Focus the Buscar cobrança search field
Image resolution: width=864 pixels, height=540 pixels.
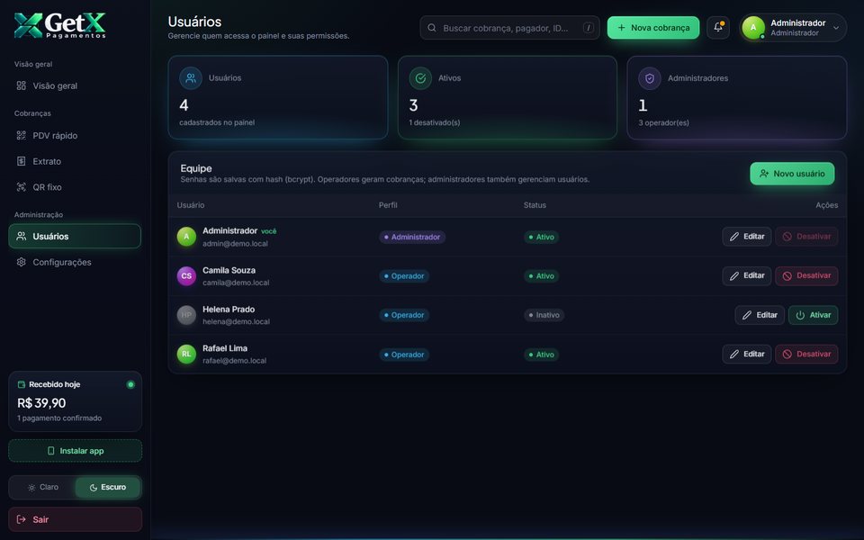[509, 28]
